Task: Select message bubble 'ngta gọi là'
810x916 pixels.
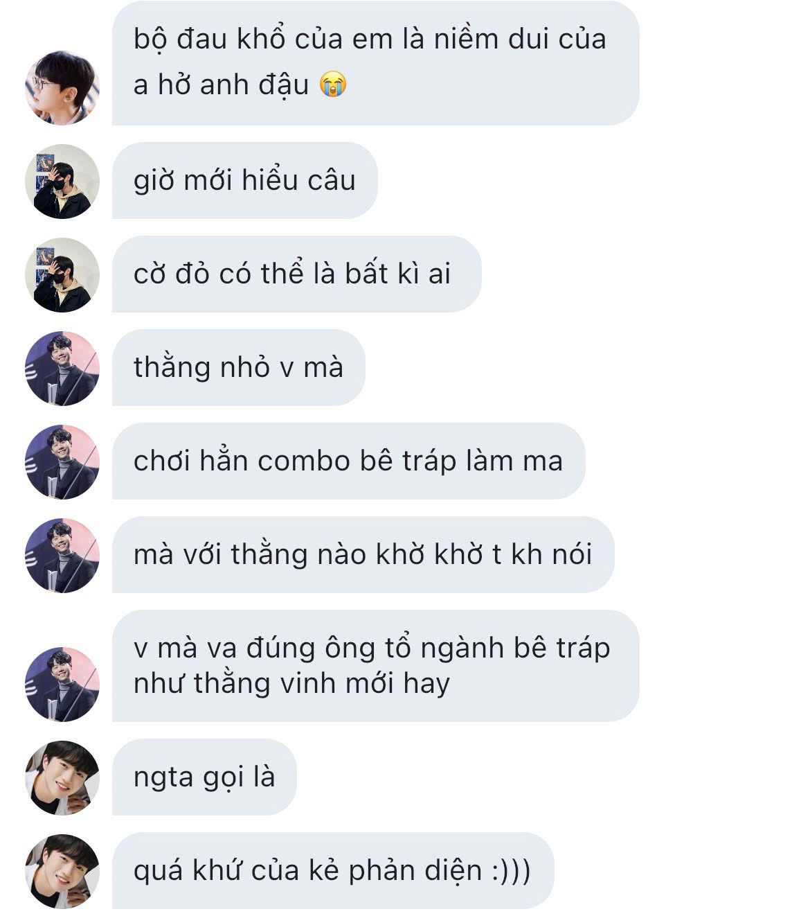Action: (204, 777)
